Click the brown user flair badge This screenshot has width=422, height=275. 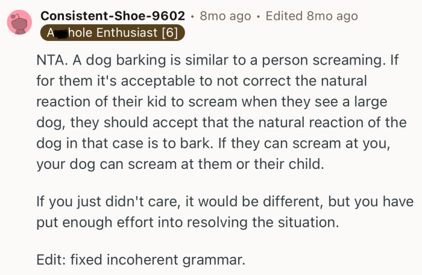tap(112, 33)
